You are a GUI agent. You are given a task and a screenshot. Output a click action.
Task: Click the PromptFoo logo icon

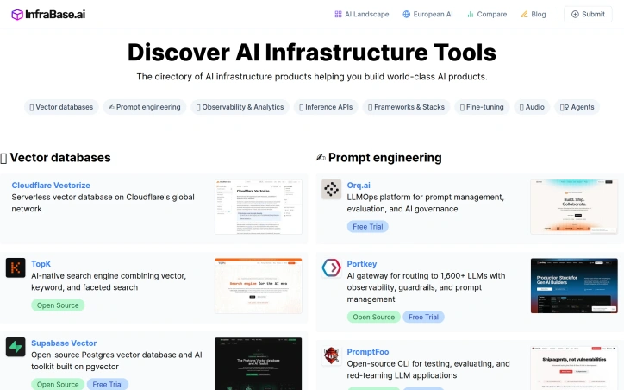(x=332, y=355)
